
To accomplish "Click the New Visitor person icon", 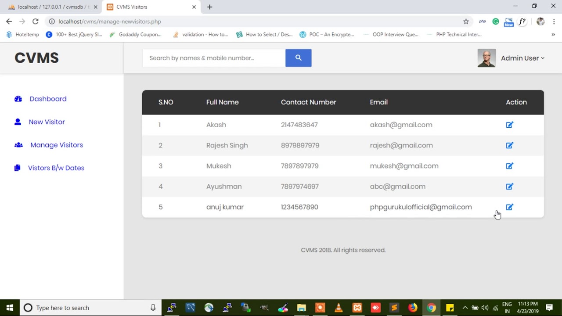I will [18, 122].
